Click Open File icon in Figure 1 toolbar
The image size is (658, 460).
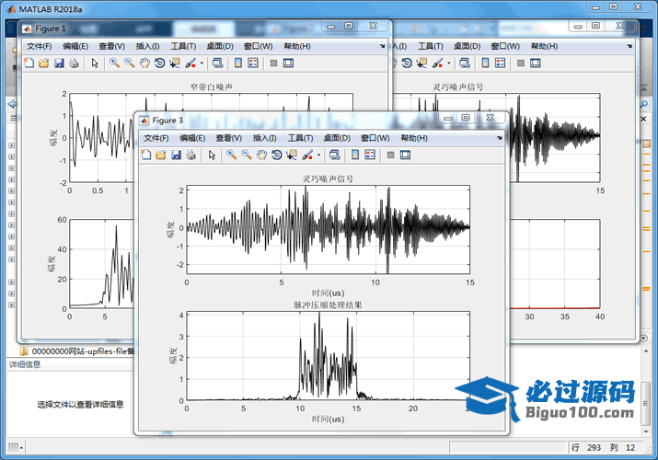(x=43, y=63)
